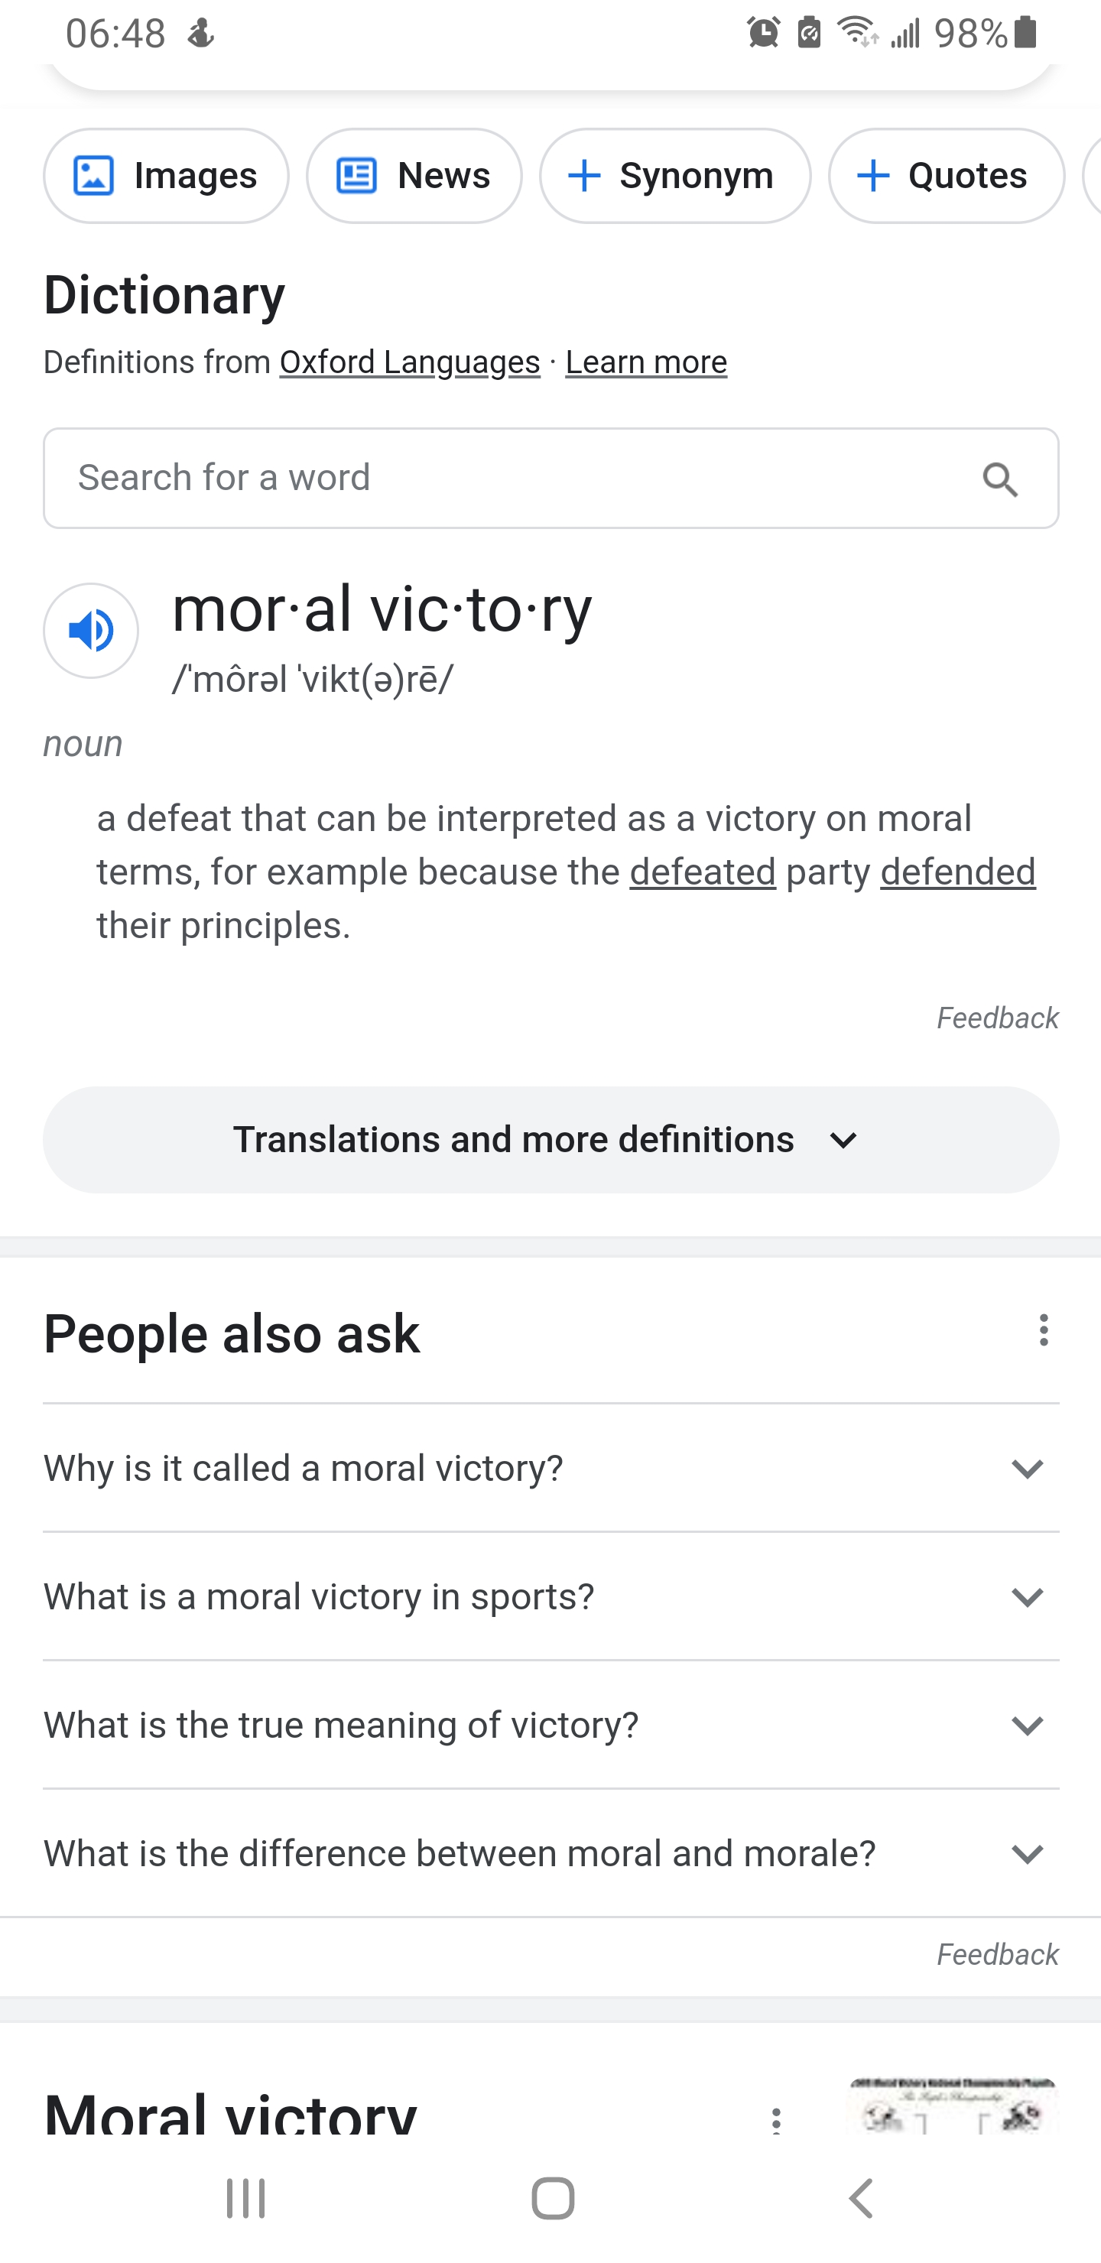This screenshot has width=1101, height=2263.
Task: Expand the moral versus morale difference question
Action: (x=551, y=1852)
